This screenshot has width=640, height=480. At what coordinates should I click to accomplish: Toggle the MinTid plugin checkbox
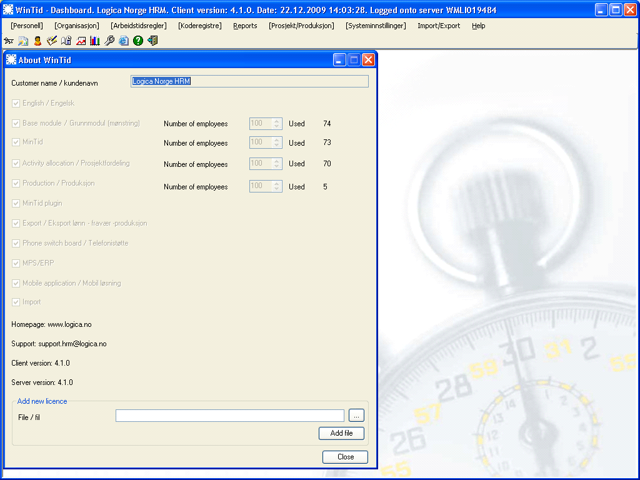point(16,203)
